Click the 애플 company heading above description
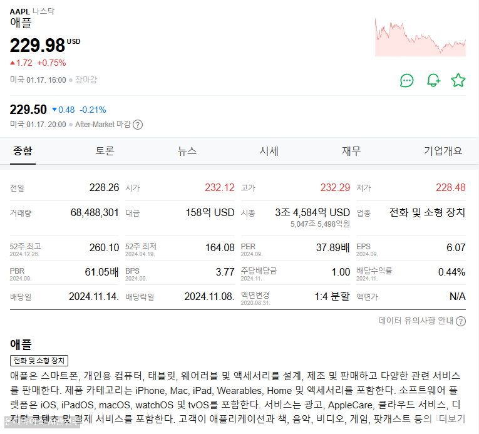 tap(21, 344)
